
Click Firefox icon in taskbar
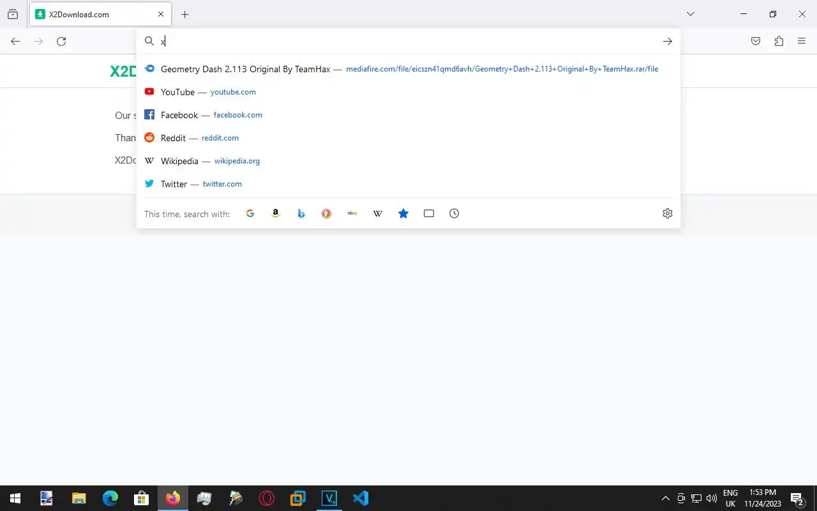click(173, 498)
